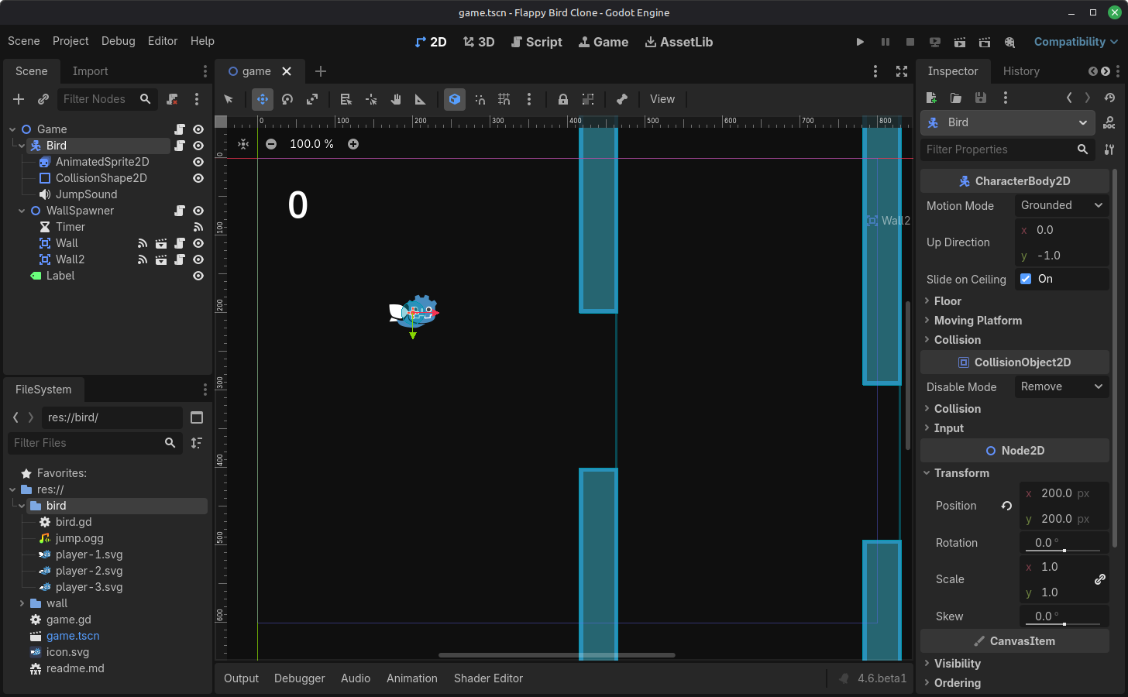Switch to the Import tab
1128x697 pixels.
coord(90,71)
